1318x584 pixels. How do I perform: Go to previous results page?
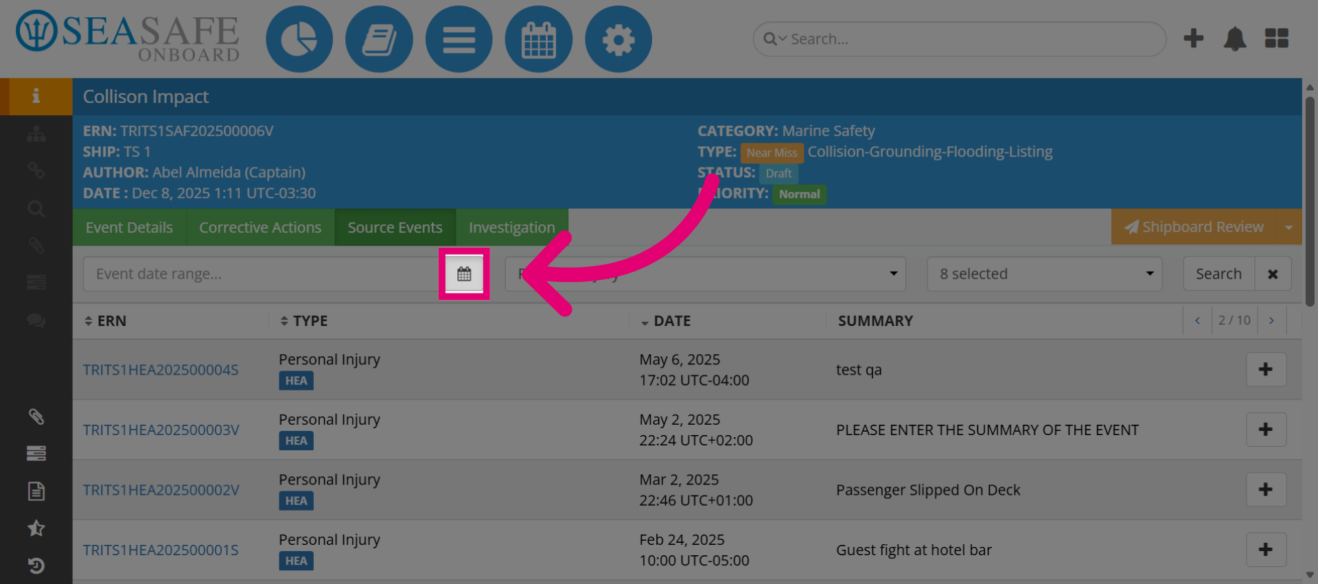coord(1197,320)
